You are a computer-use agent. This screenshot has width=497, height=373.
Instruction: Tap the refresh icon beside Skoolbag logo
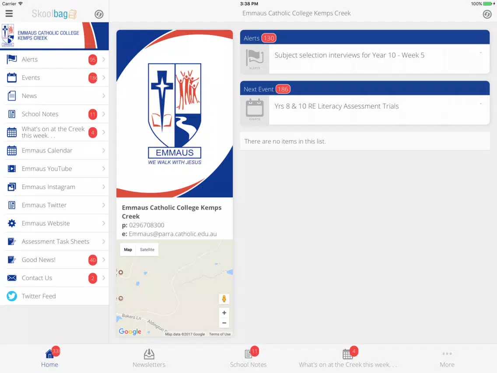(x=99, y=14)
